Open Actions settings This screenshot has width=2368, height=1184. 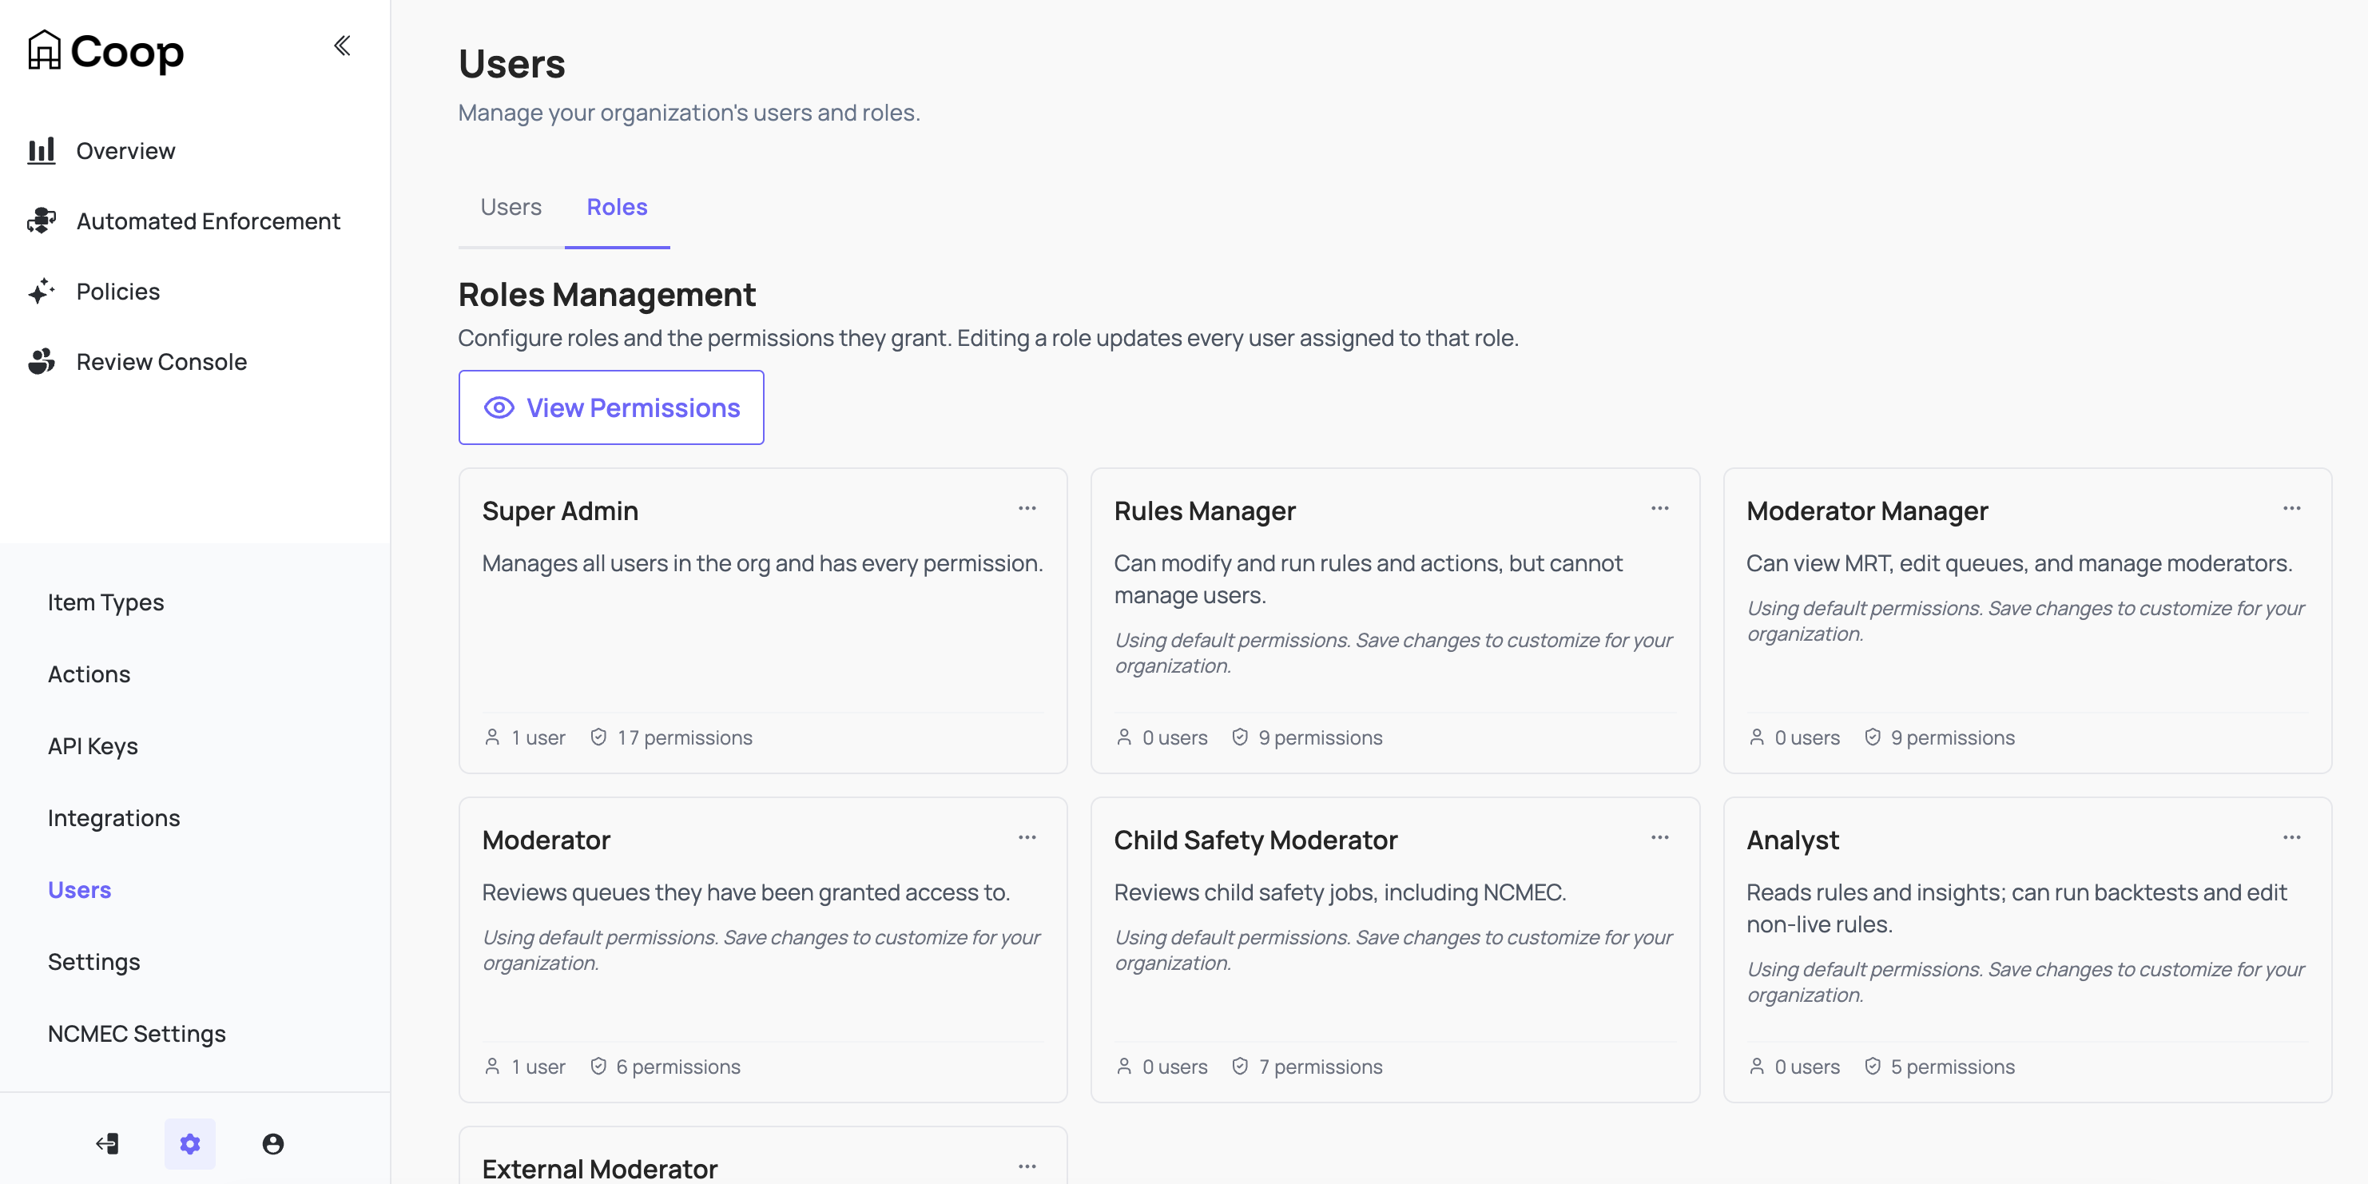click(89, 673)
